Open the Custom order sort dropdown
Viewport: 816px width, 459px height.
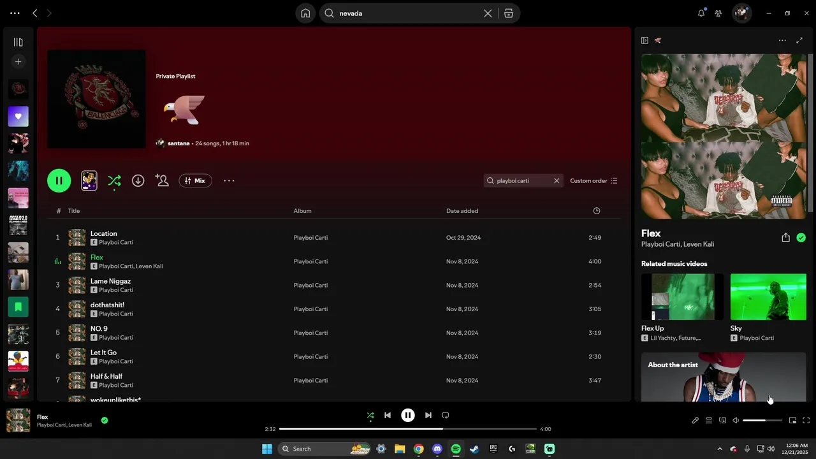594,180
